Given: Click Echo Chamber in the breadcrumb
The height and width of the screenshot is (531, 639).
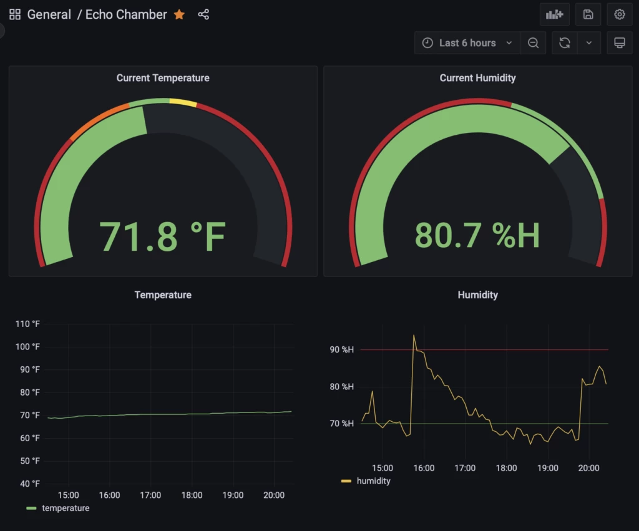Looking at the screenshot, I should (x=126, y=14).
